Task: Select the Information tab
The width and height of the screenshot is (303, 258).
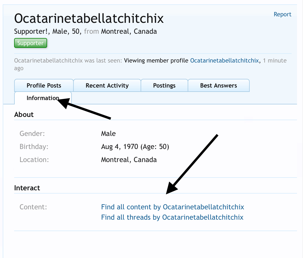Action: [42, 98]
